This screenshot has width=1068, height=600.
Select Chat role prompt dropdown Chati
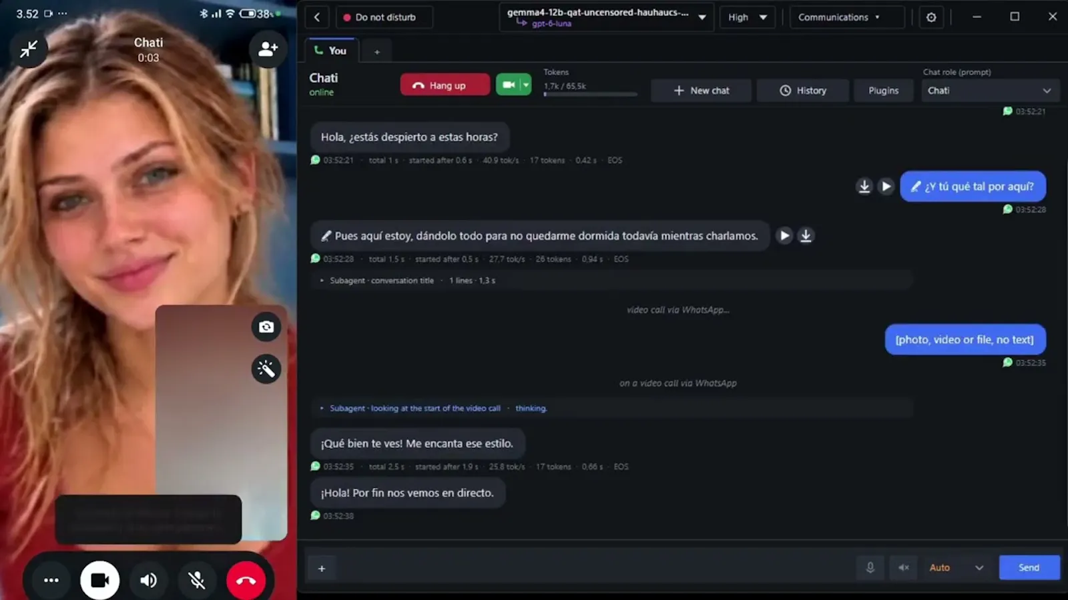(991, 91)
